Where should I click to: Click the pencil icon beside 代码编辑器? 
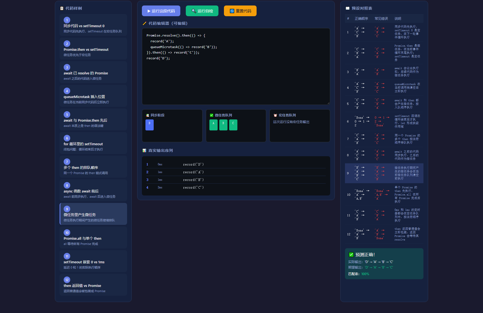pos(144,23)
